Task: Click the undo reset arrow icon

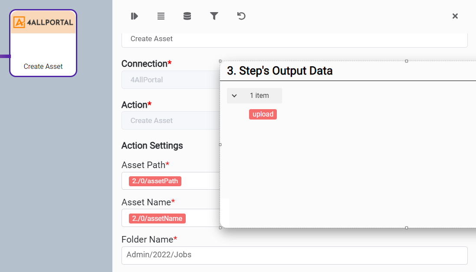Action: click(241, 16)
